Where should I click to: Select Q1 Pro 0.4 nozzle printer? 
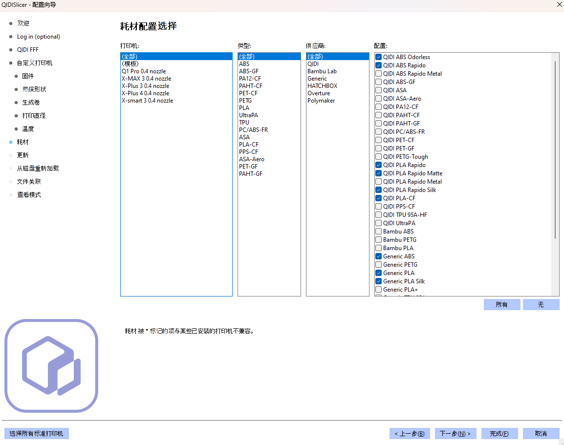coord(176,71)
